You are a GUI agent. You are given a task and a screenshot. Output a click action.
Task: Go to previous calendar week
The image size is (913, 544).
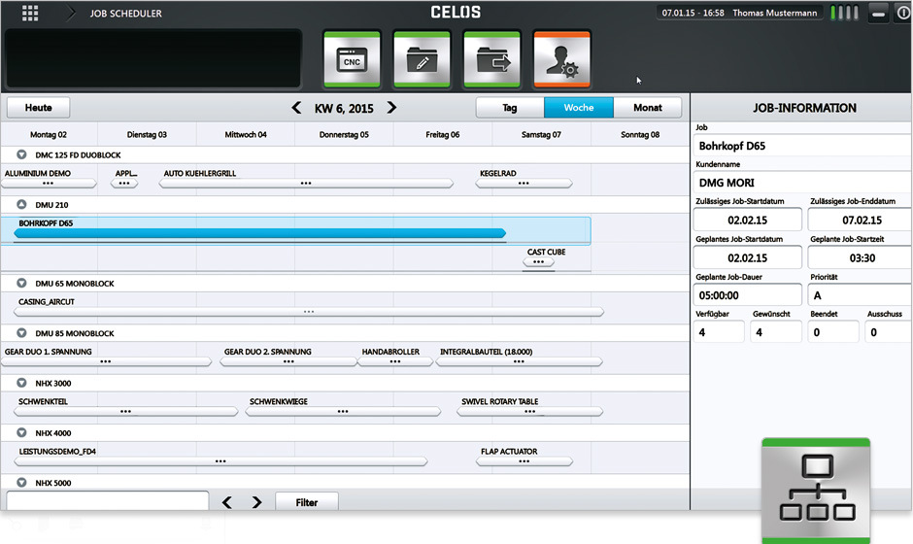[296, 108]
